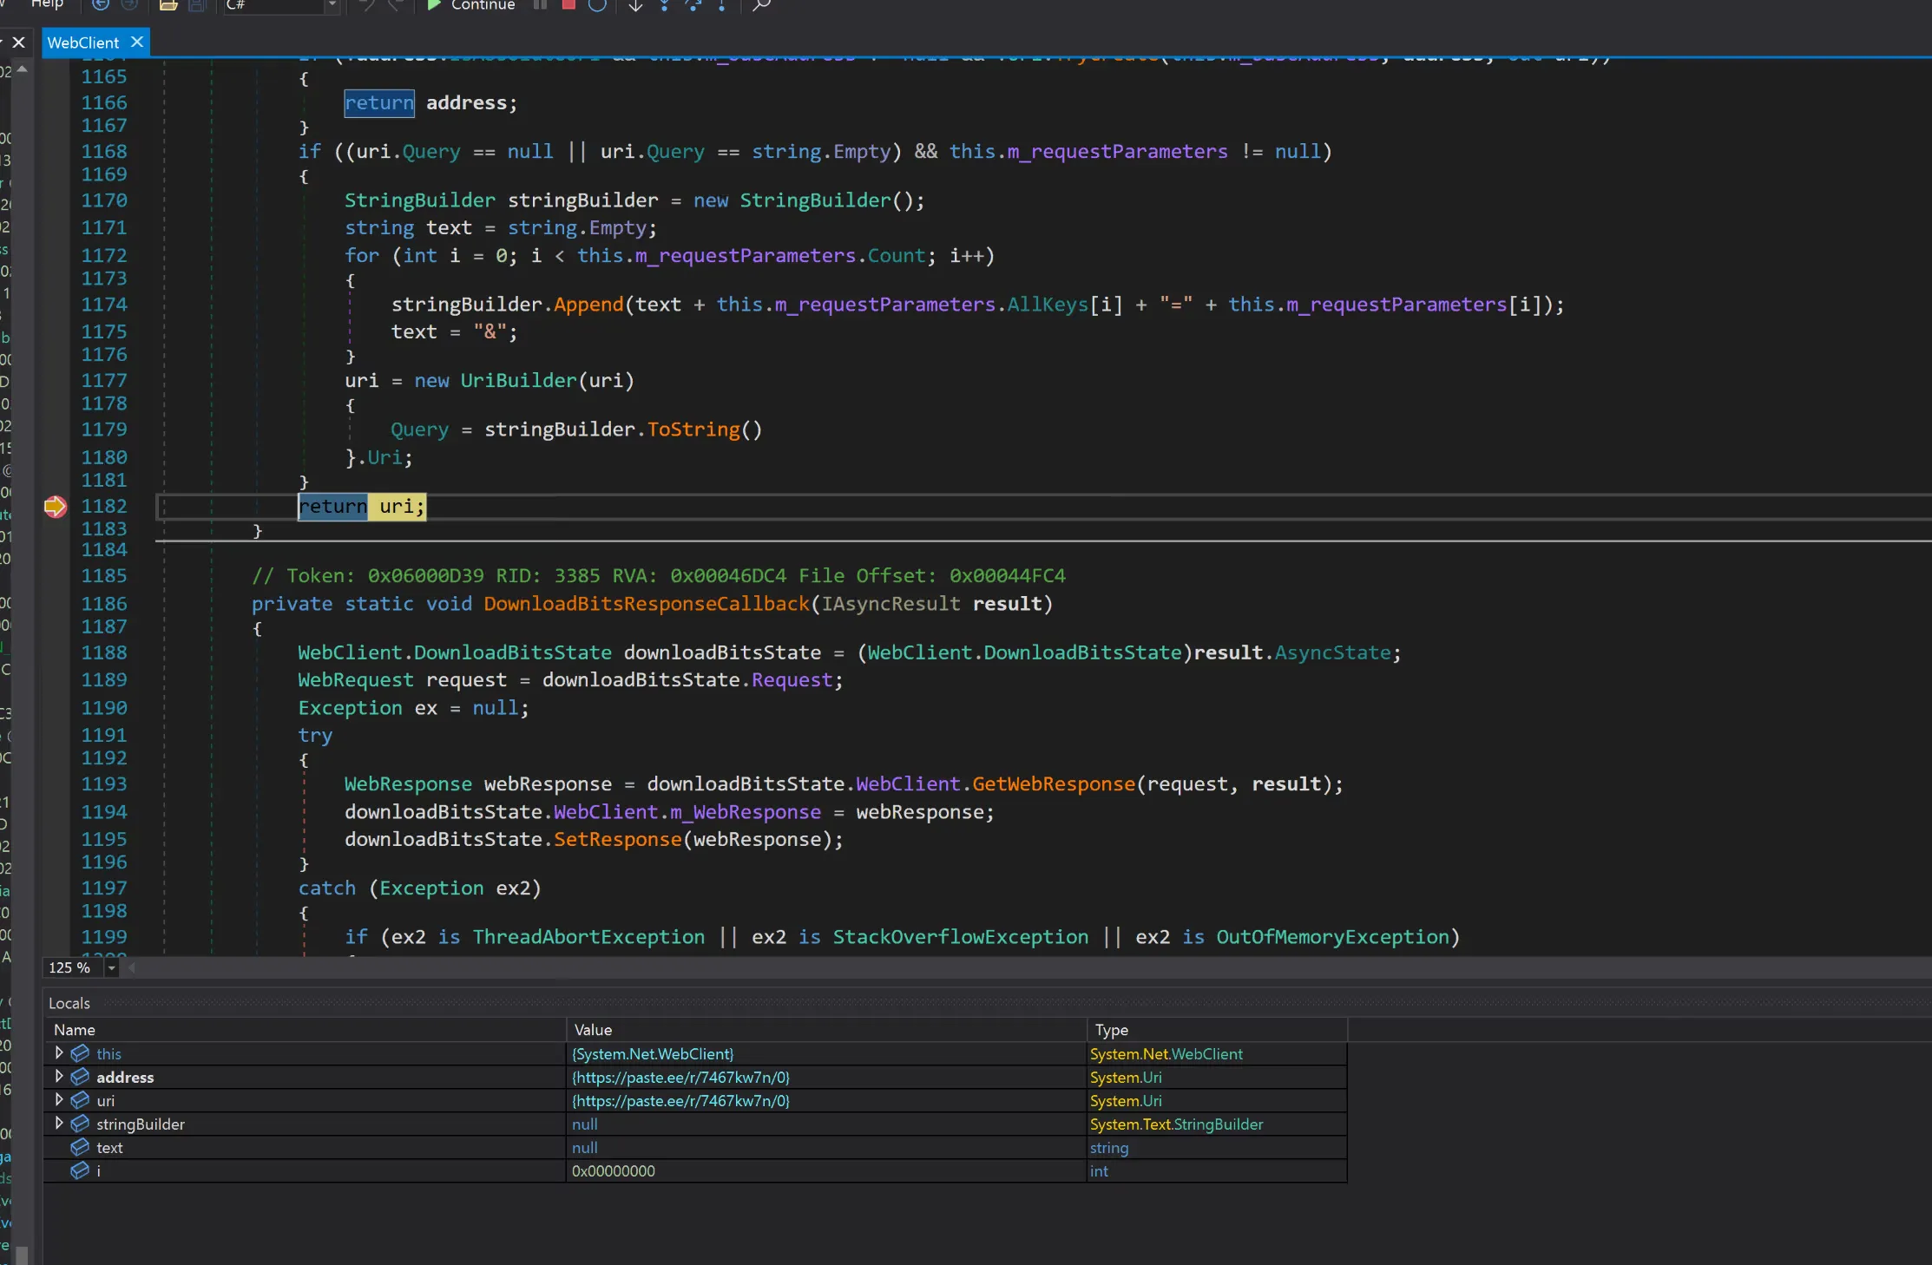Click the current statement arrow at line 1182
1932x1265 pixels.
tap(56, 507)
